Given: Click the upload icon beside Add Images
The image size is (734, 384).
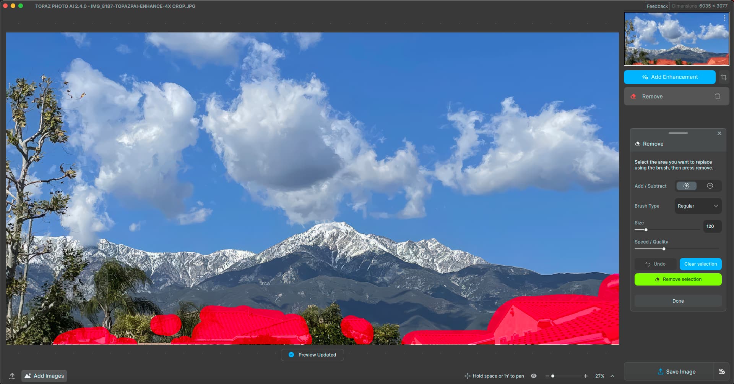Looking at the screenshot, I should tap(12, 376).
